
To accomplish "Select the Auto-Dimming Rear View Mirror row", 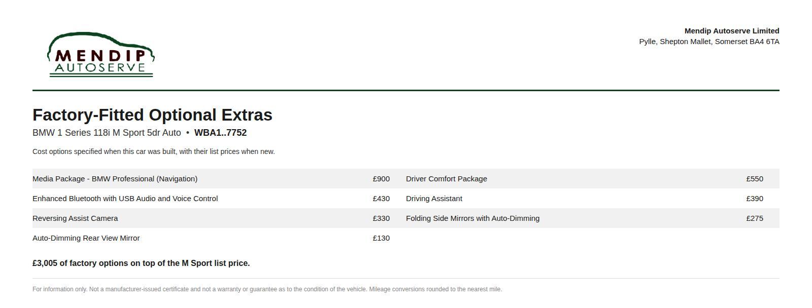I will coord(211,238).
